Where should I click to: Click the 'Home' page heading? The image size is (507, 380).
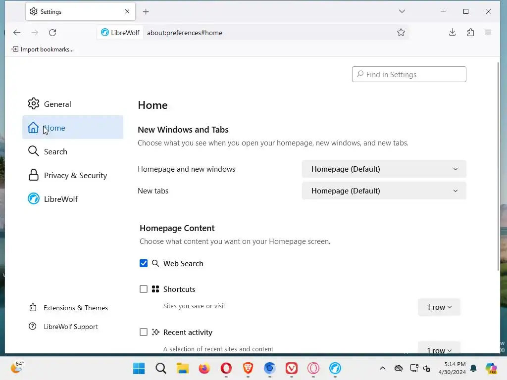point(152,105)
